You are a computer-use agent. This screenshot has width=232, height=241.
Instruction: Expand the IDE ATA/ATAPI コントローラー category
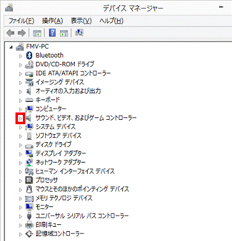tap(20, 74)
